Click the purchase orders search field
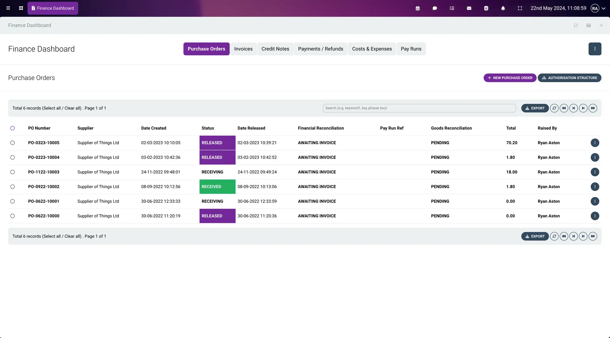The width and height of the screenshot is (610, 338). 419,108
